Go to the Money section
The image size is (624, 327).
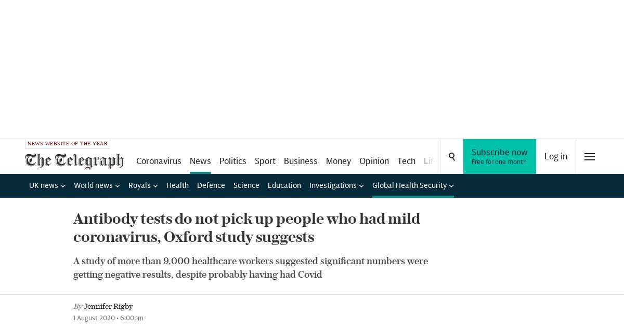338,161
